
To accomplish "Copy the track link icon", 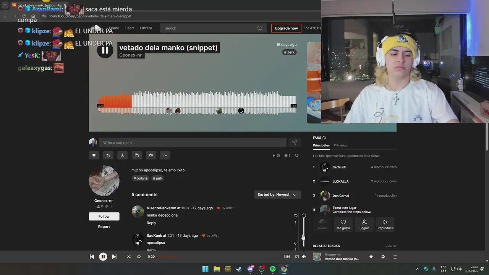I will click(x=136, y=155).
